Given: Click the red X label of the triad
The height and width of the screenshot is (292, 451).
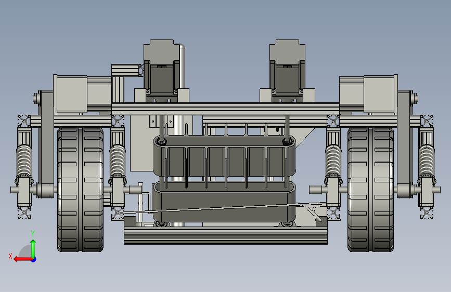Looking at the screenshot, I should (10, 256).
